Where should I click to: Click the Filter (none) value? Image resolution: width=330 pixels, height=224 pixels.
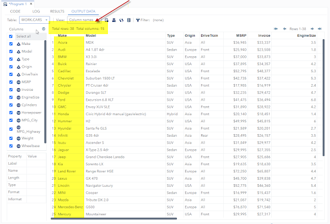(x=158, y=20)
